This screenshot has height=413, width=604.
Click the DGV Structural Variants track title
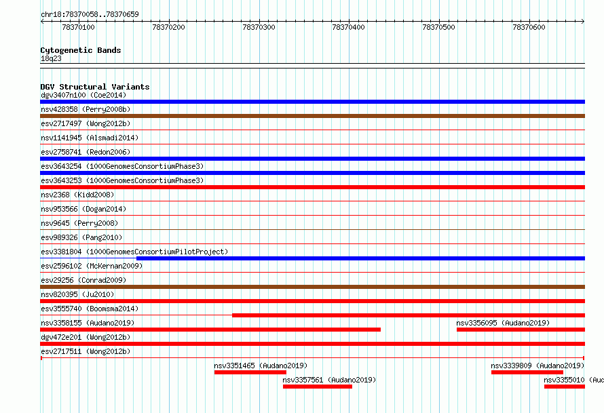[95, 87]
